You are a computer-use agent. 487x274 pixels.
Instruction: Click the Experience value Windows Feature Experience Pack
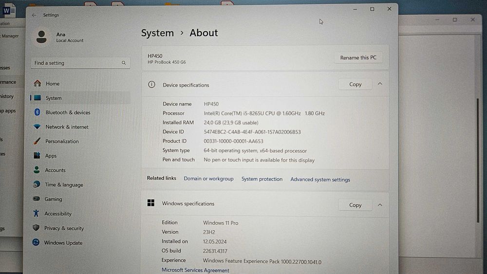pyautogui.click(x=262, y=261)
